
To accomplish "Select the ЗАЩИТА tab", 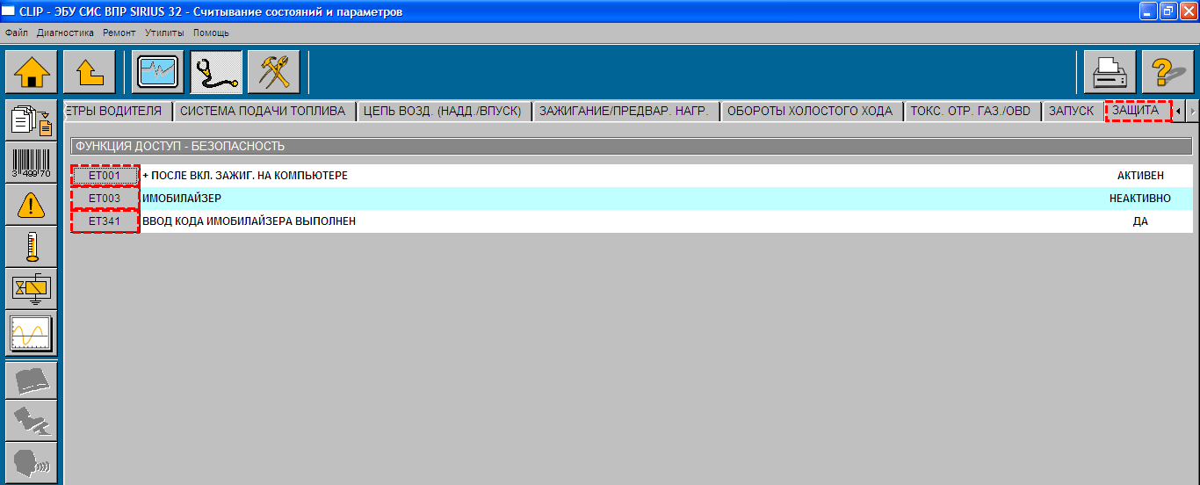I will pos(1139,112).
